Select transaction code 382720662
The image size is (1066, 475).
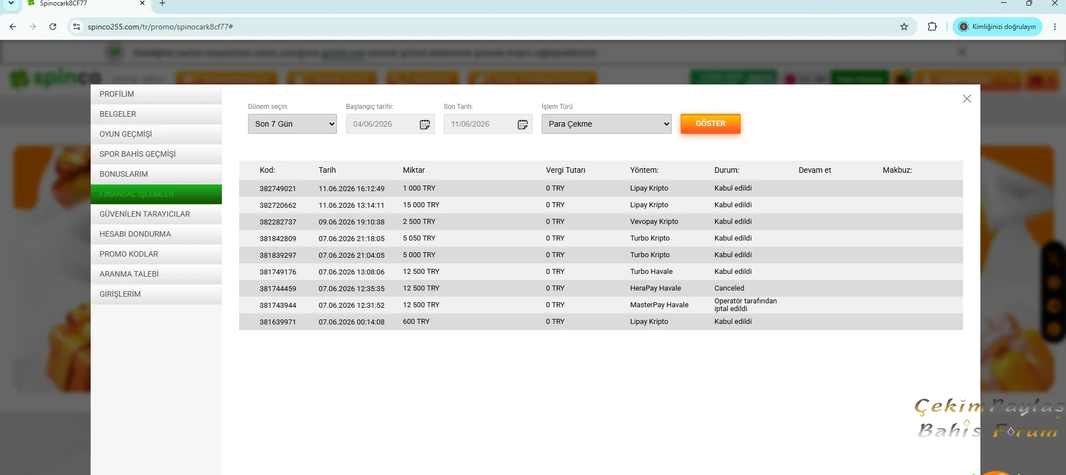click(x=277, y=205)
